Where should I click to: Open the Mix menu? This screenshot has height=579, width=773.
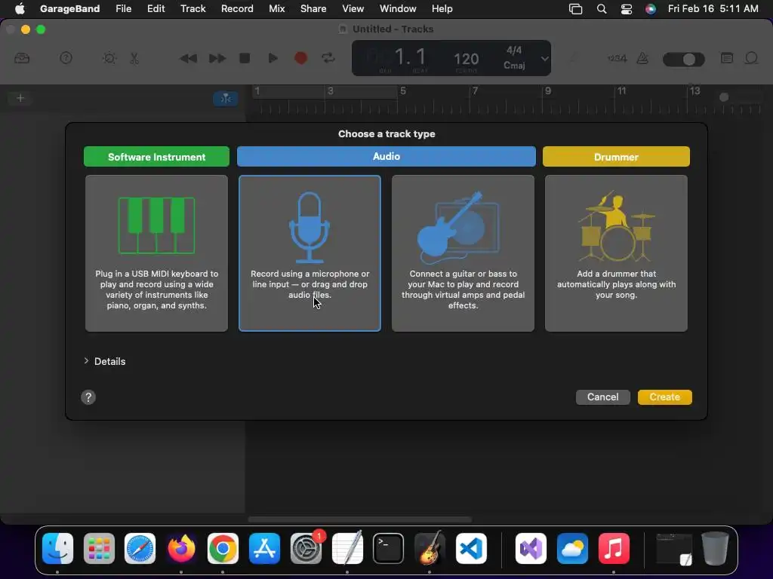click(x=276, y=9)
